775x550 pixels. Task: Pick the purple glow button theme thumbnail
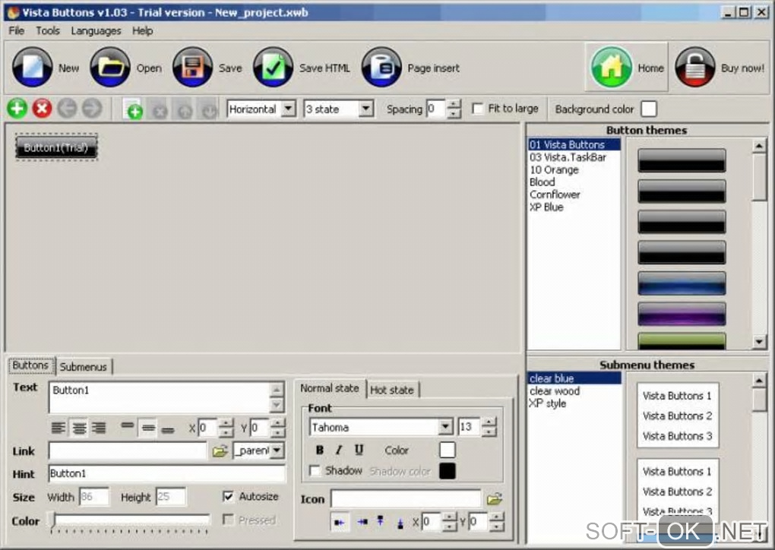point(682,315)
